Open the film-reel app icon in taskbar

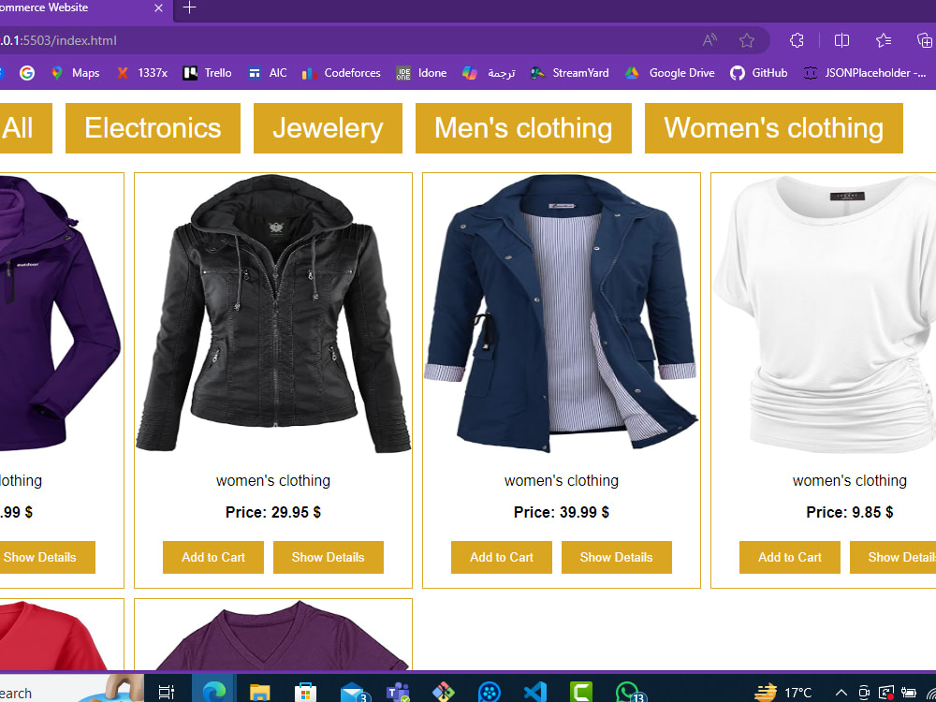click(x=490, y=693)
